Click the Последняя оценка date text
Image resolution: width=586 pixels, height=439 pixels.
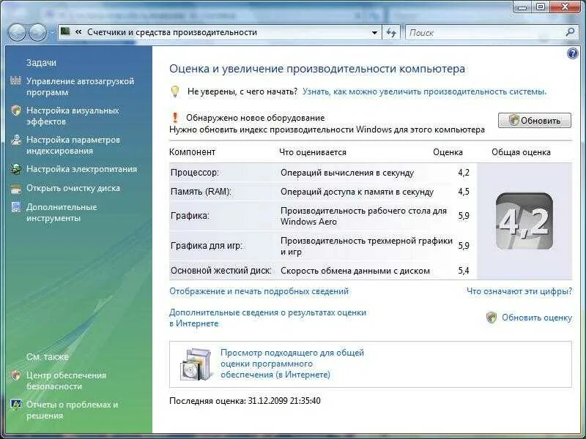click(x=245, y=401)
